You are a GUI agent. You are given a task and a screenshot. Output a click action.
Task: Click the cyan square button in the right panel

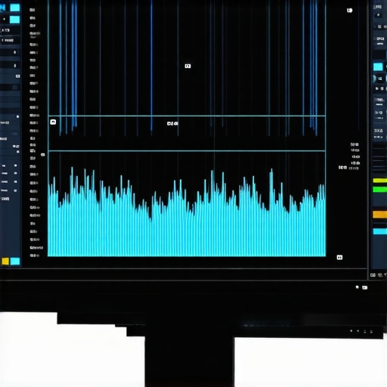tap(378, 67)
